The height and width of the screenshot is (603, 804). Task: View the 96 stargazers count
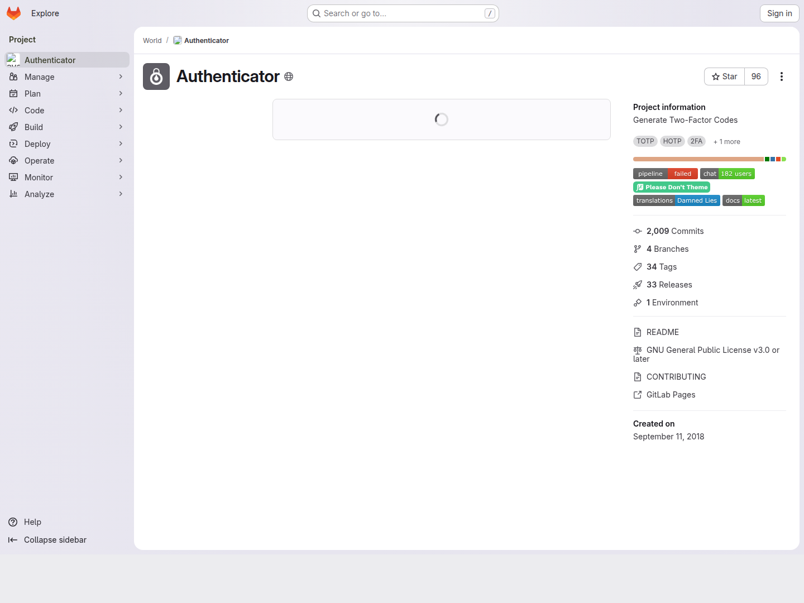tap(756, 76)
